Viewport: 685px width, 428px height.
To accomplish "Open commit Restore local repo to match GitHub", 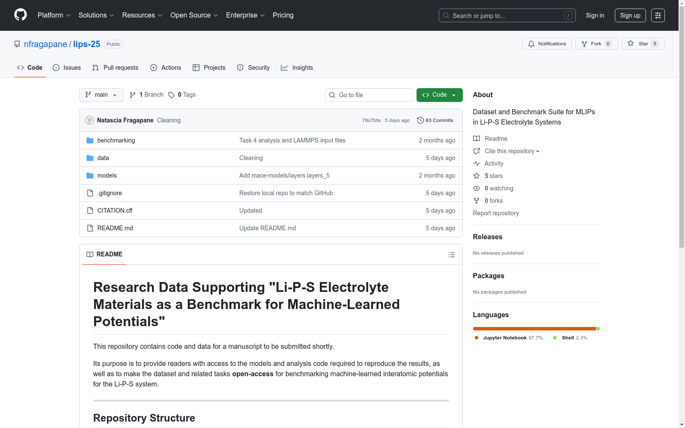I will 286,193.
